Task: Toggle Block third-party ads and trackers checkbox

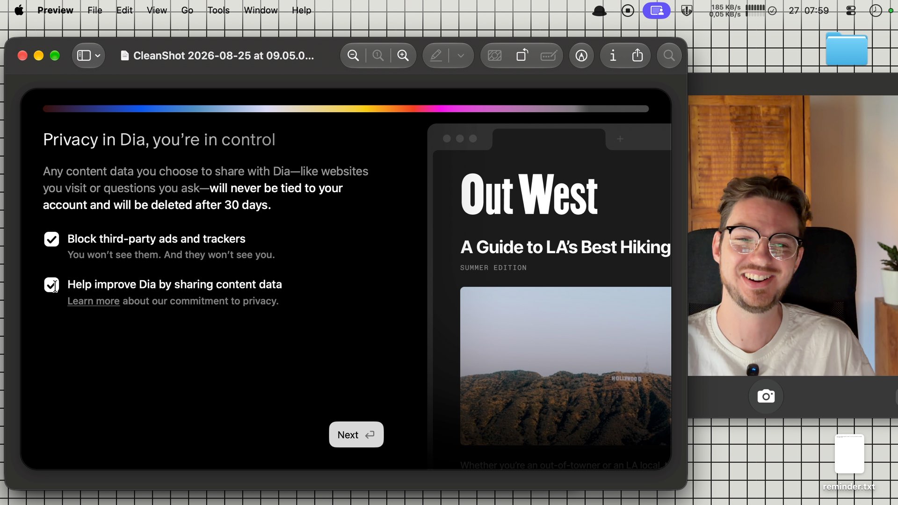Action: coord(51,239)
